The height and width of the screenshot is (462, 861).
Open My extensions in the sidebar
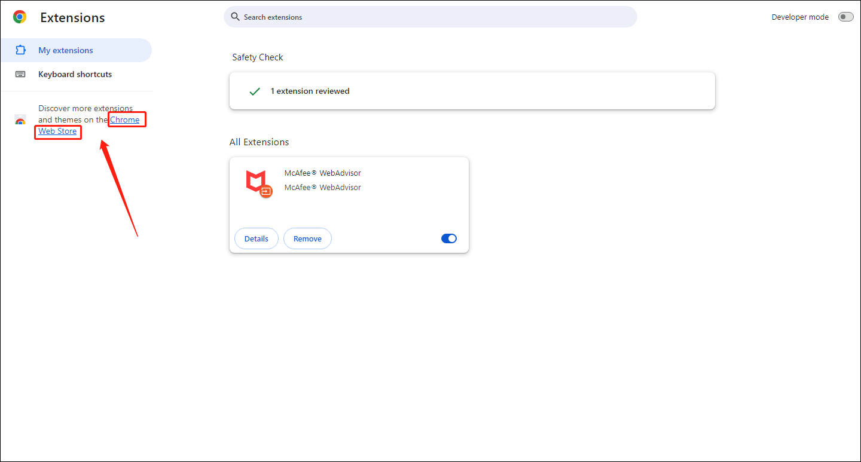tap(76, 50)
